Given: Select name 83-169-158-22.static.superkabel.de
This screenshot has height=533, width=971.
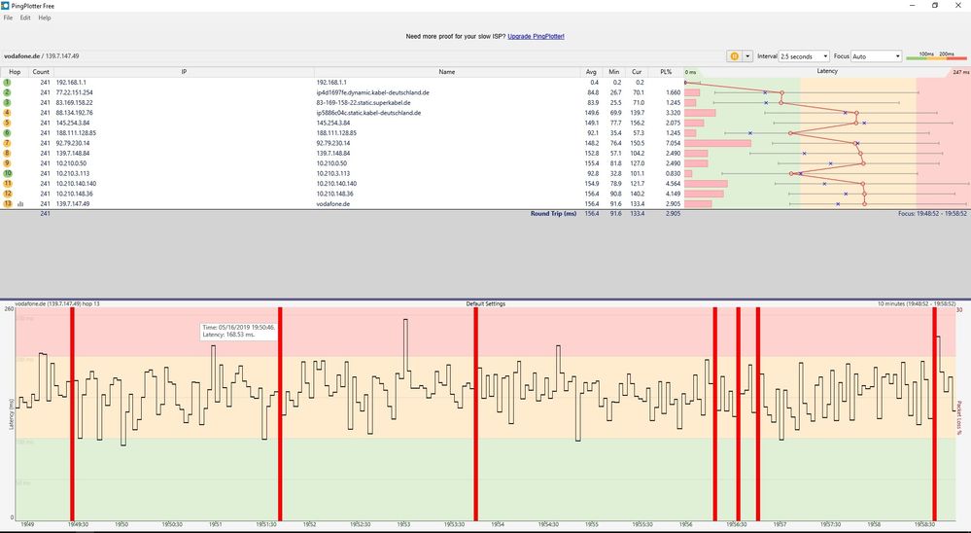Looking at the screenshot, I should click(x=364, y=102).
